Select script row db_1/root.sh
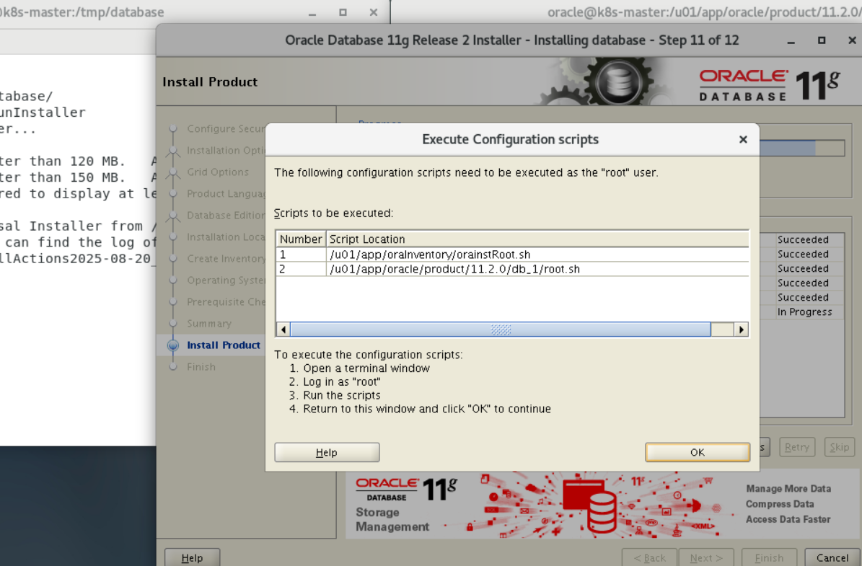862x566 pixels. (x=512, y=269)
